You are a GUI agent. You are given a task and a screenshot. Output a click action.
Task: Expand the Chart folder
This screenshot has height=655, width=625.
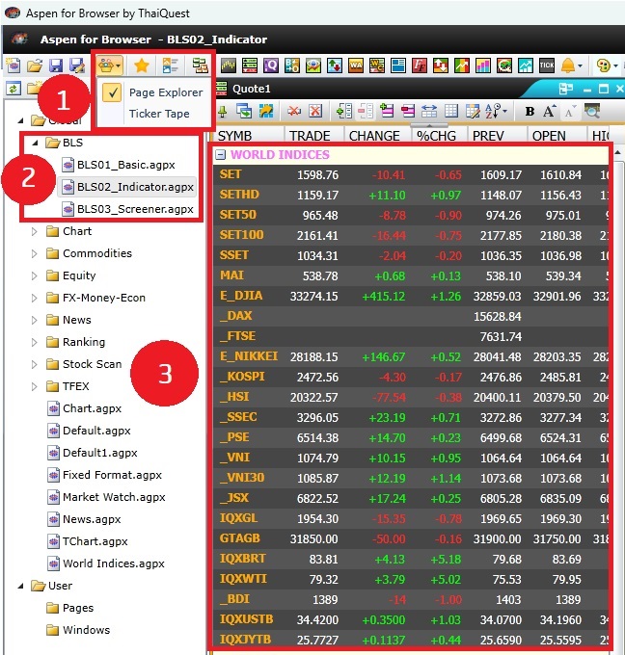(35, 231)
